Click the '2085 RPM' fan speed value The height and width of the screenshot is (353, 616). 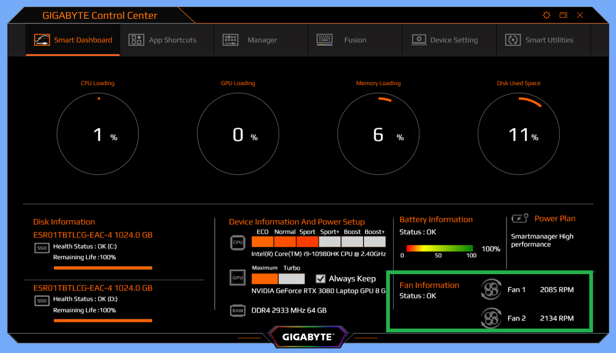(557, 290)
